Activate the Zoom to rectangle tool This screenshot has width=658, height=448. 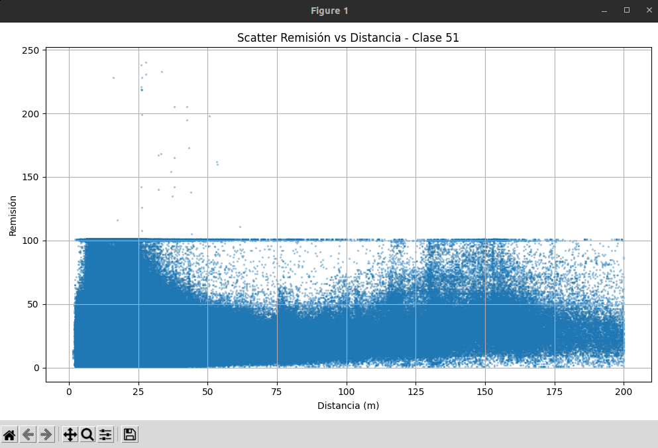pos(87,435)
